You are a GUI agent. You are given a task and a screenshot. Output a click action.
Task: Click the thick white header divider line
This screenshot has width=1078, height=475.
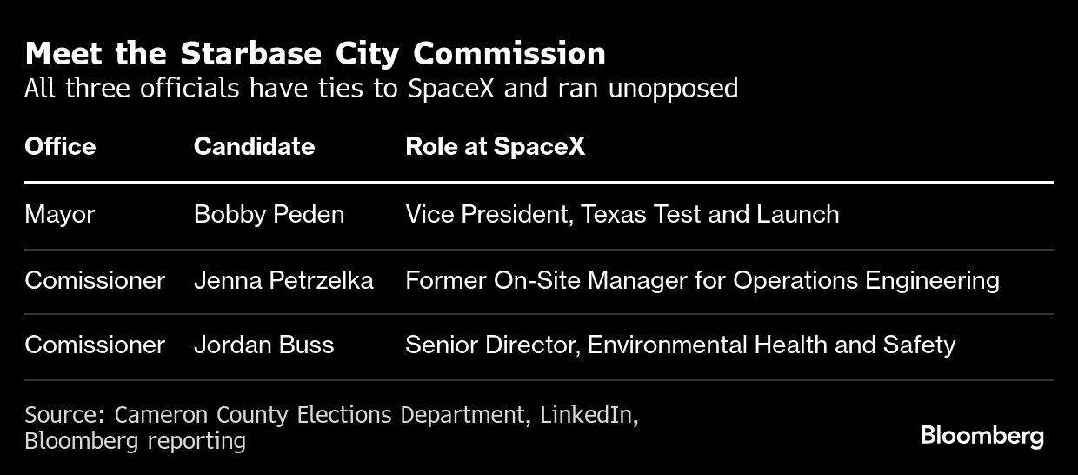539,183
